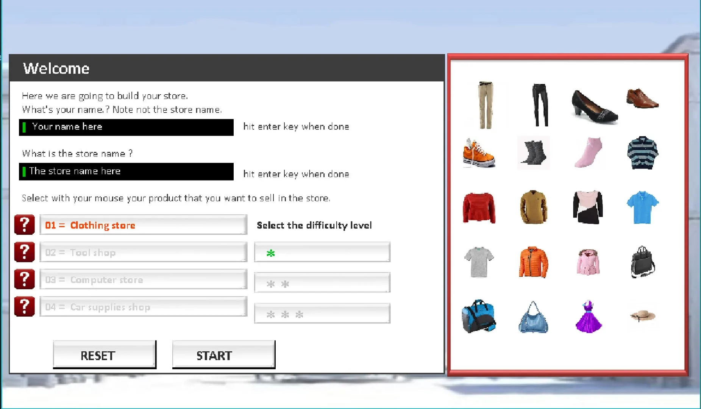Choose the blue polo shirt image
Viewport: 701px width, 409px height.
(x=642, y=208)
